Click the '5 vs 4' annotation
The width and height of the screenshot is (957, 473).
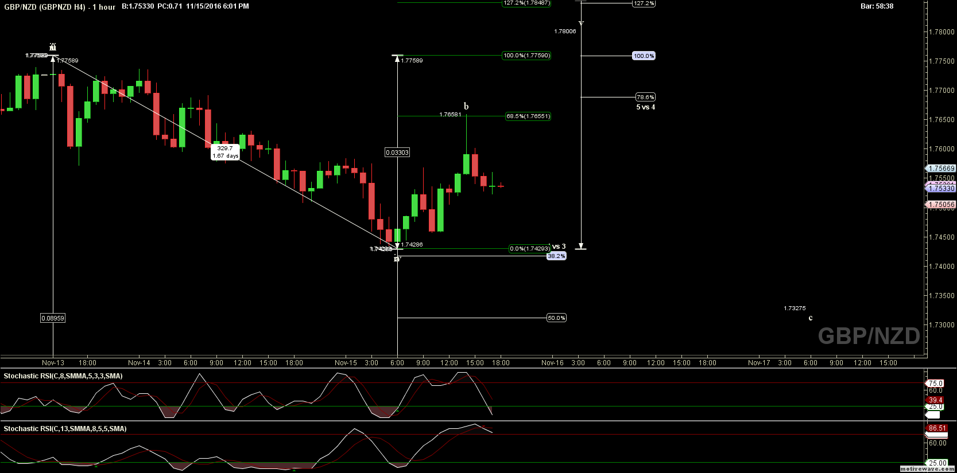(x=645, y=107)
